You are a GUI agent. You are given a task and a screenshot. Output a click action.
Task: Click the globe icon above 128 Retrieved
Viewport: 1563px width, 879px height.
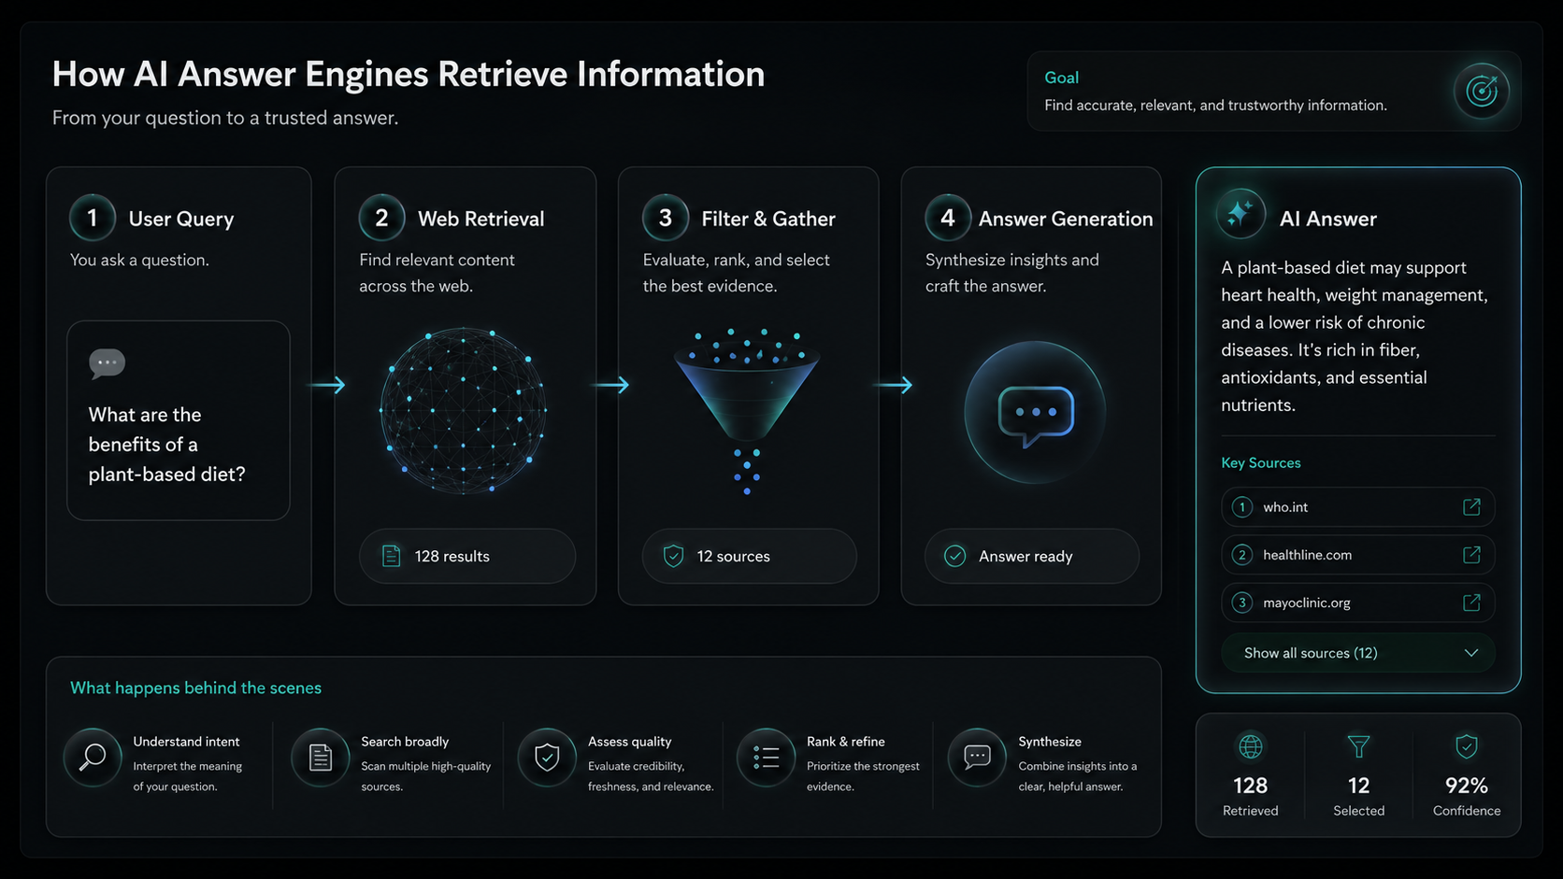coord(1250,746)
